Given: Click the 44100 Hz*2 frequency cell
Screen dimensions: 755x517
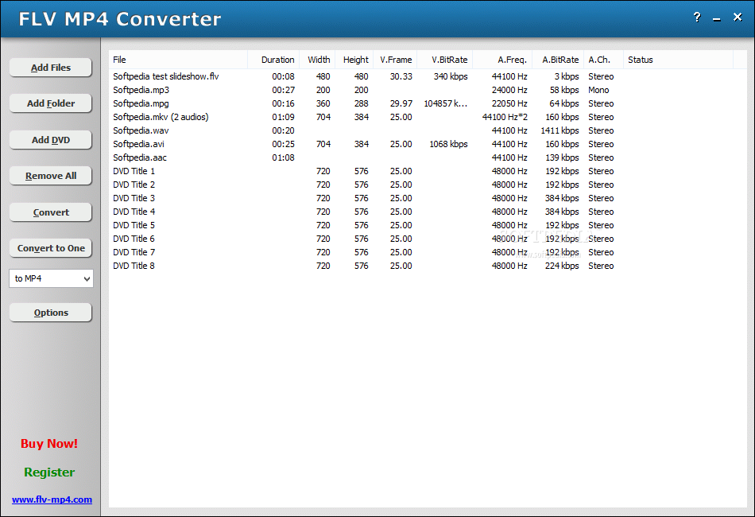Looking at the screenshot, I should (505, 117).
